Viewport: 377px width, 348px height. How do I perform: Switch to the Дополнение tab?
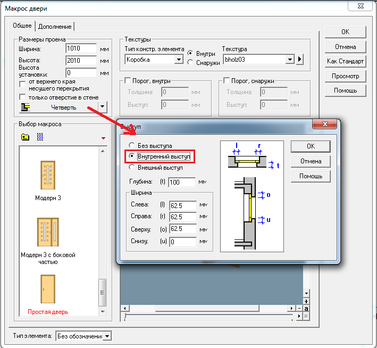55,26
